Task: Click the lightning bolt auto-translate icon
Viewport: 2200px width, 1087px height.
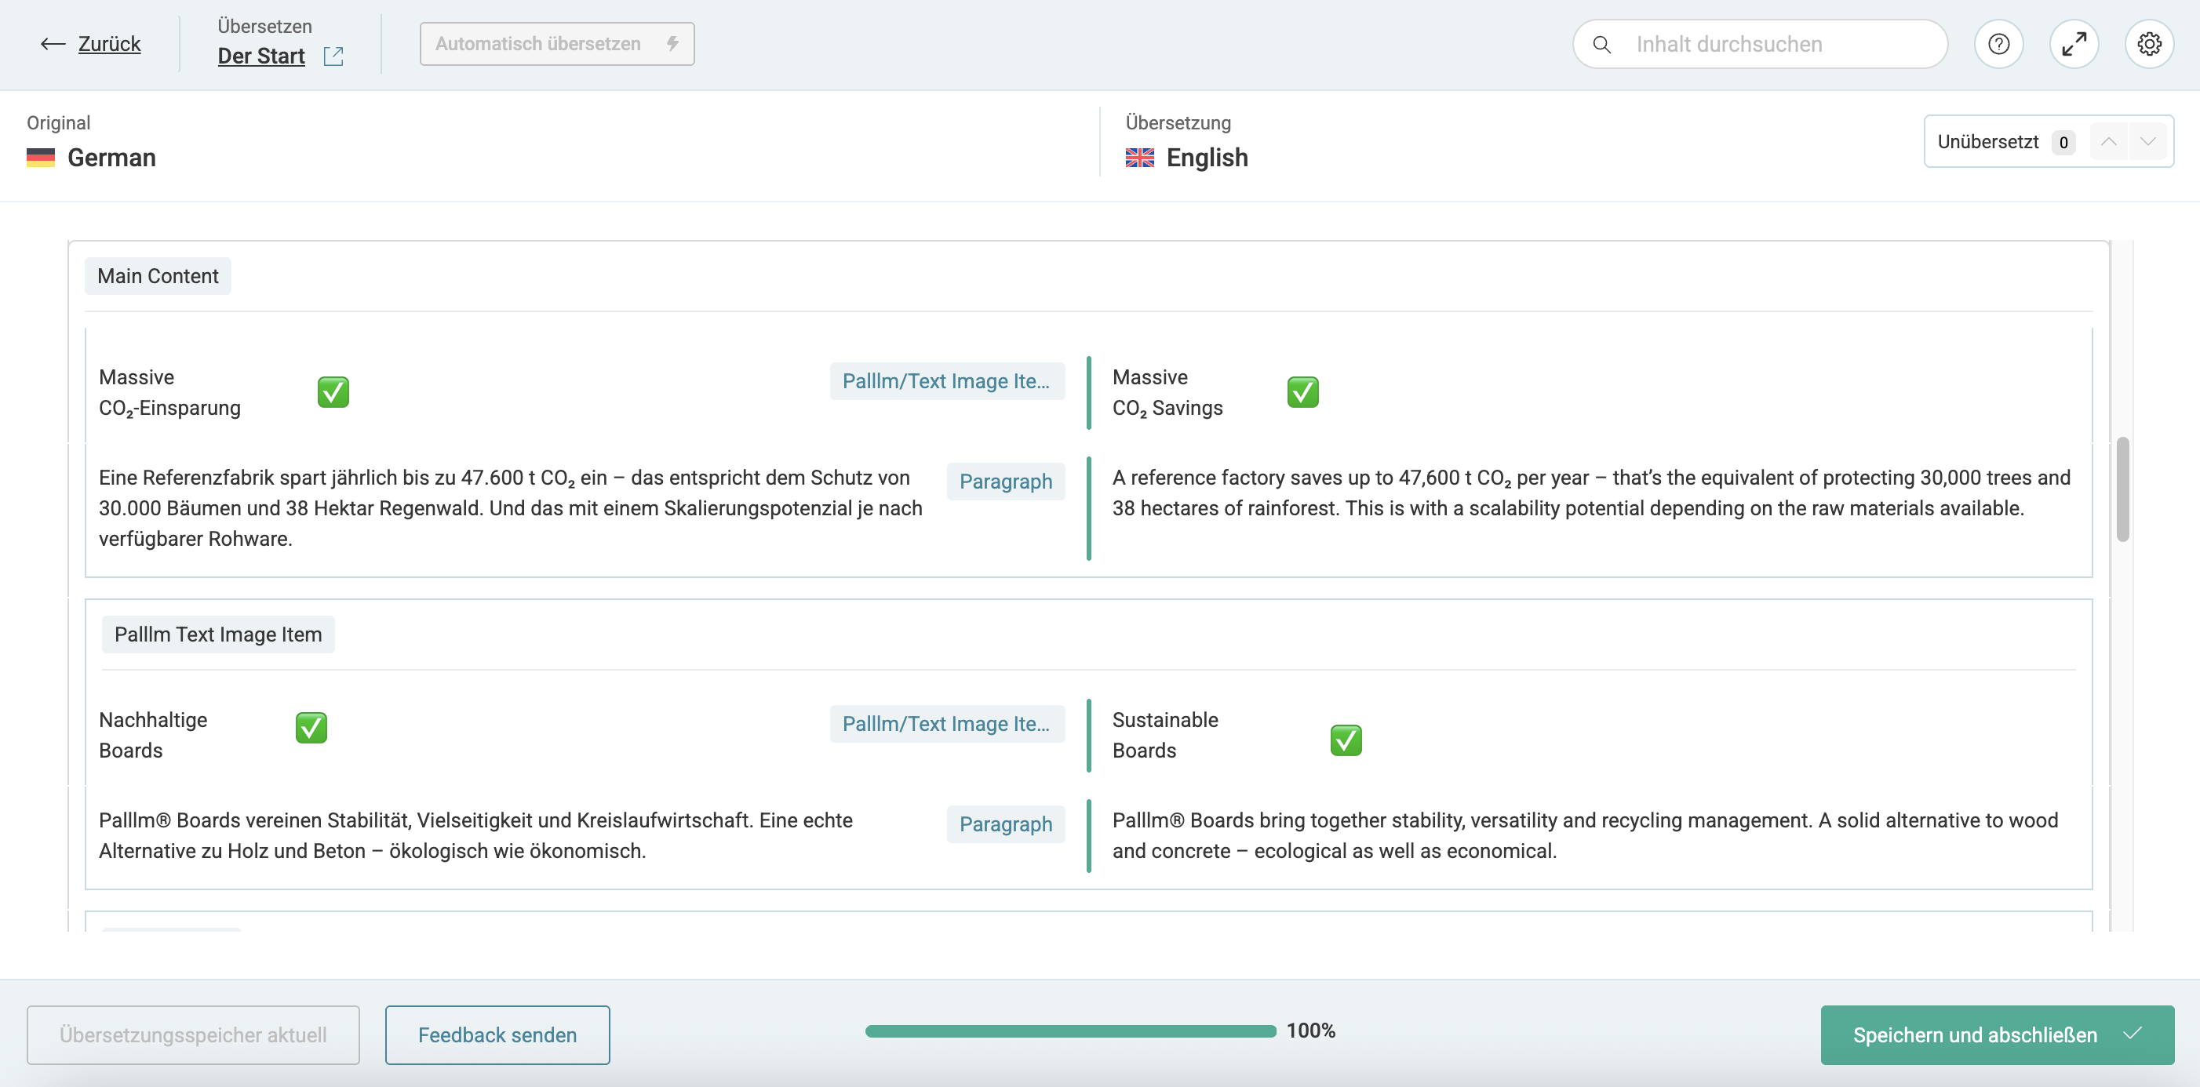Action: tap(673, 44)
